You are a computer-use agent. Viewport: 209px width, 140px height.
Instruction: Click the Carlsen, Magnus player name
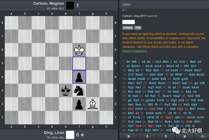click(49, 3)
